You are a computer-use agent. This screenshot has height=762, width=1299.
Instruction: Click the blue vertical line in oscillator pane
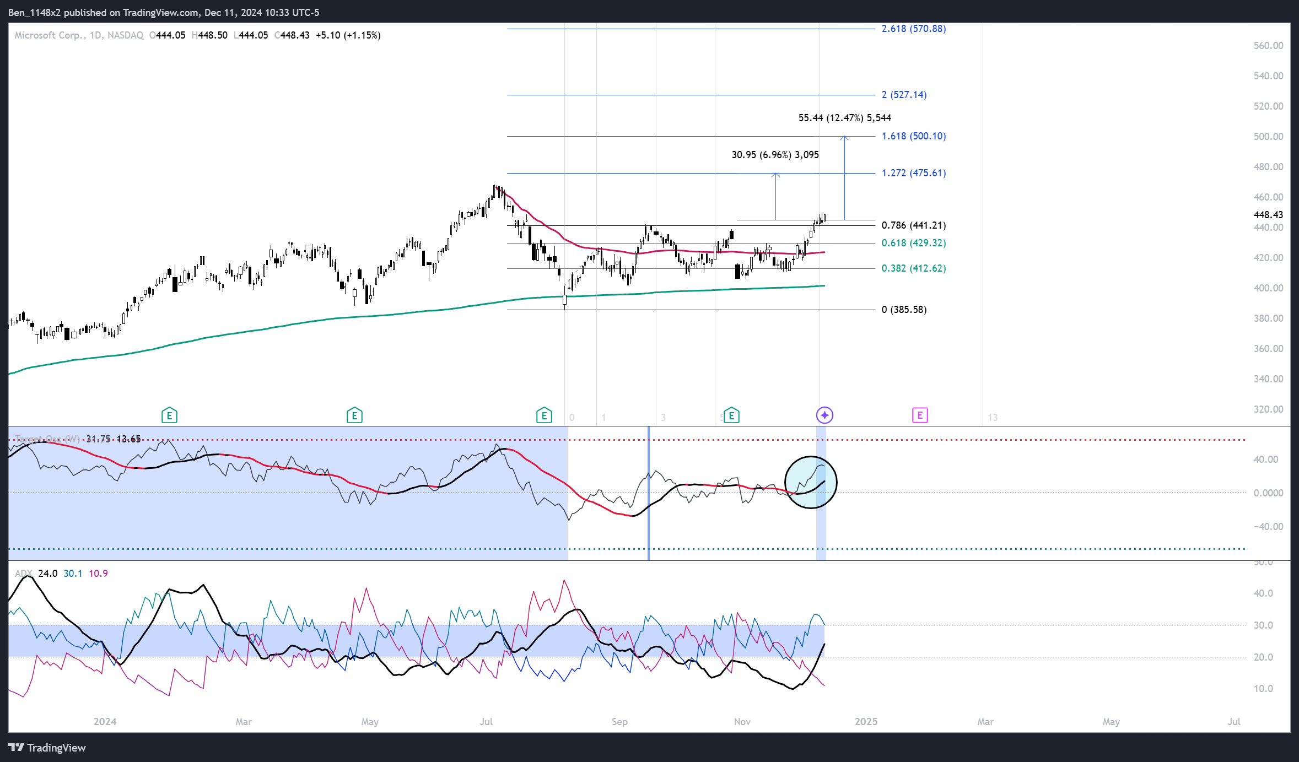coord(649,494)
